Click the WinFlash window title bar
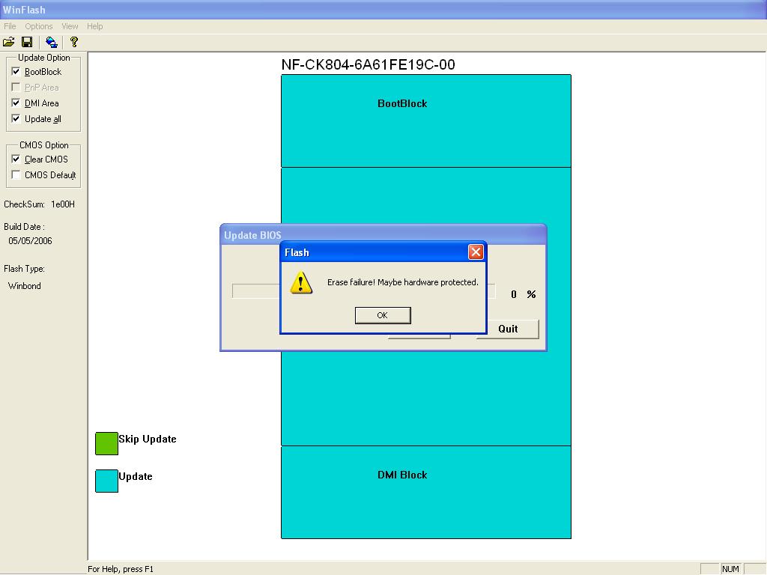 [383, 9]
